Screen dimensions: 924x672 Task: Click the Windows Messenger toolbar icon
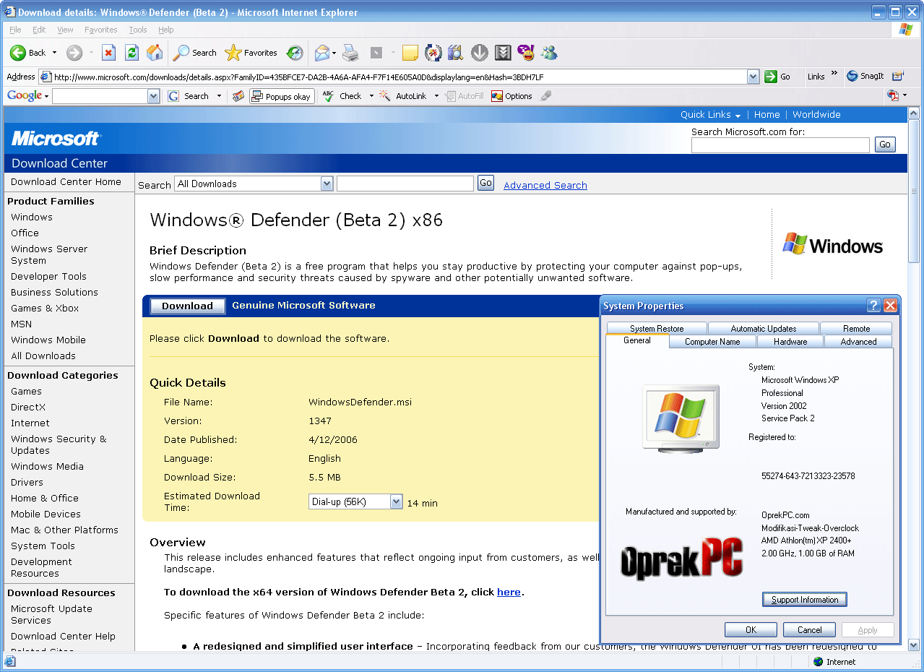(x=550, y=53)
